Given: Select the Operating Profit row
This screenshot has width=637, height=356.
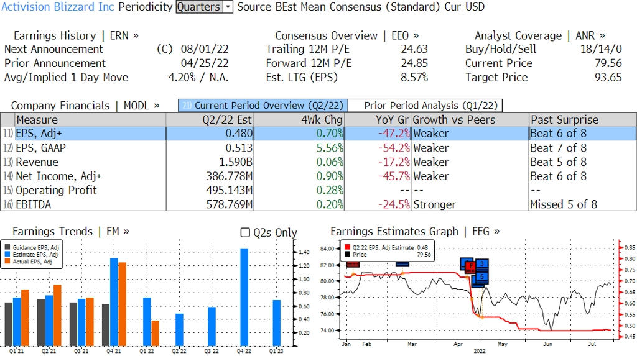Looking at the screenshot, I should point(318,190).
